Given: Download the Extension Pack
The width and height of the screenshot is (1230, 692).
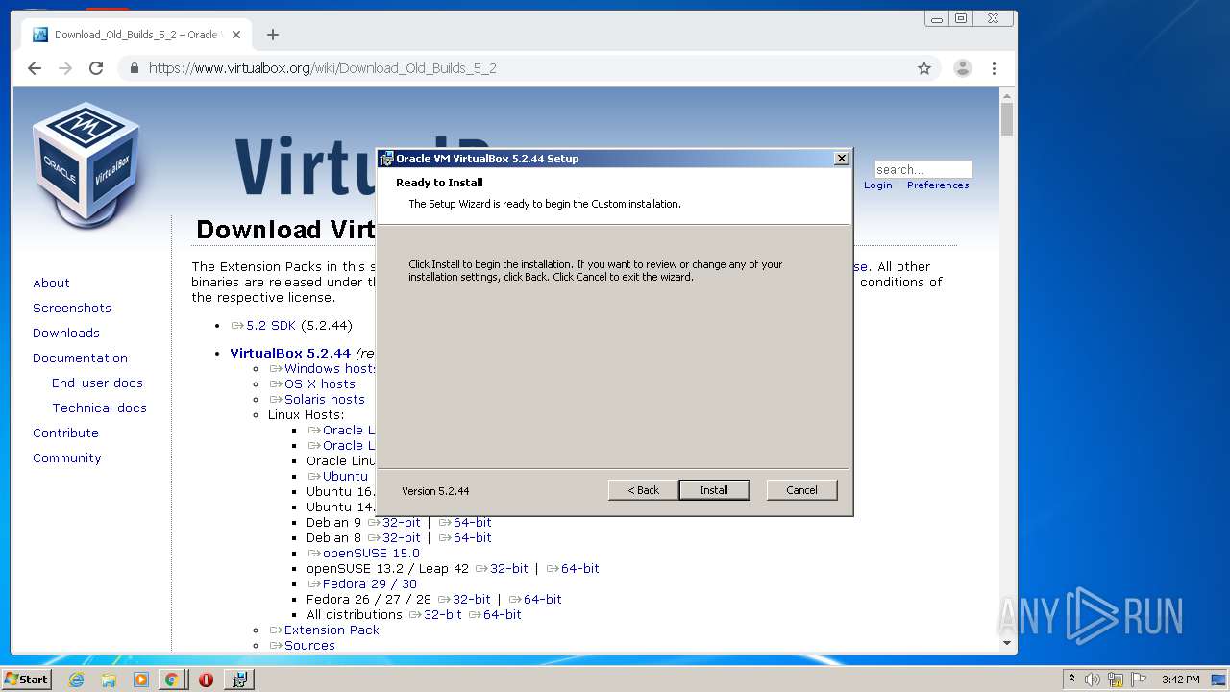Looking at the screenshot, I should (325, 630).
